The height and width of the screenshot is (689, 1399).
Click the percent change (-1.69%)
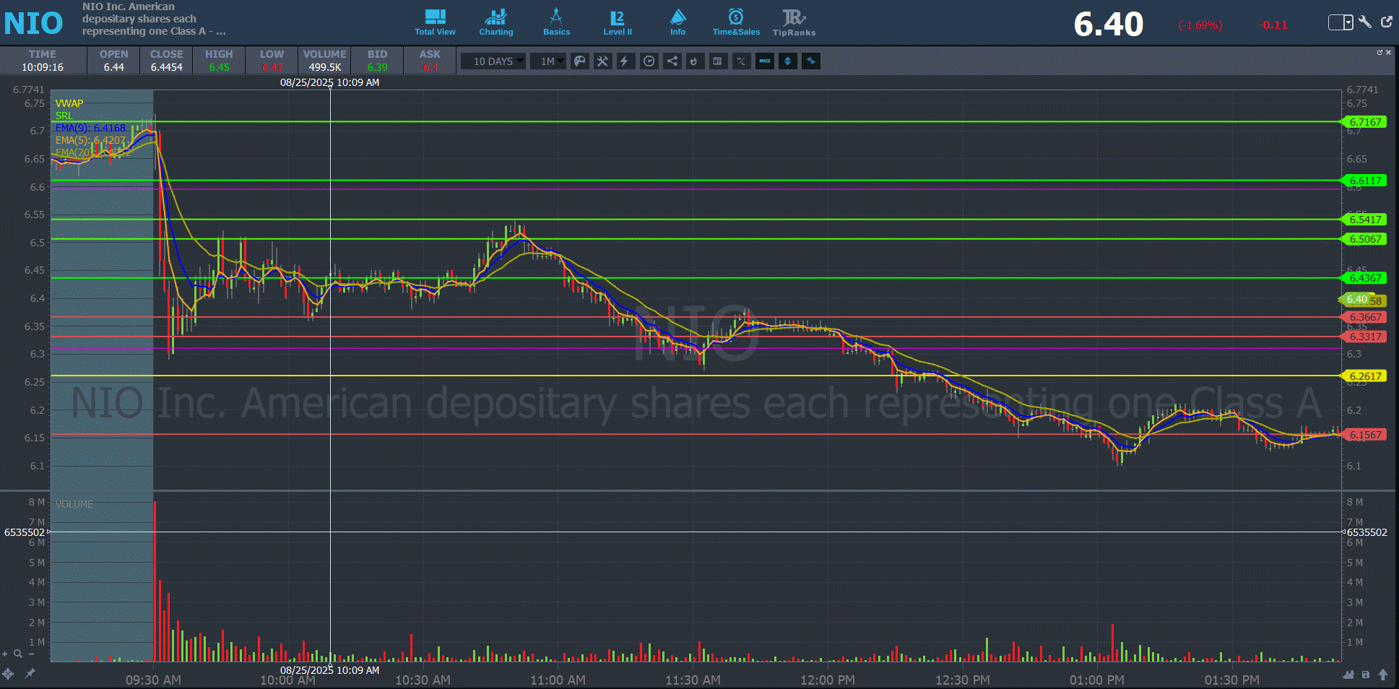1200,25
